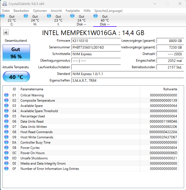Viewport: 186px width, 190px height.
Task: Click status orb for Media and Data Integrity Errors
Action: (6, 163)
